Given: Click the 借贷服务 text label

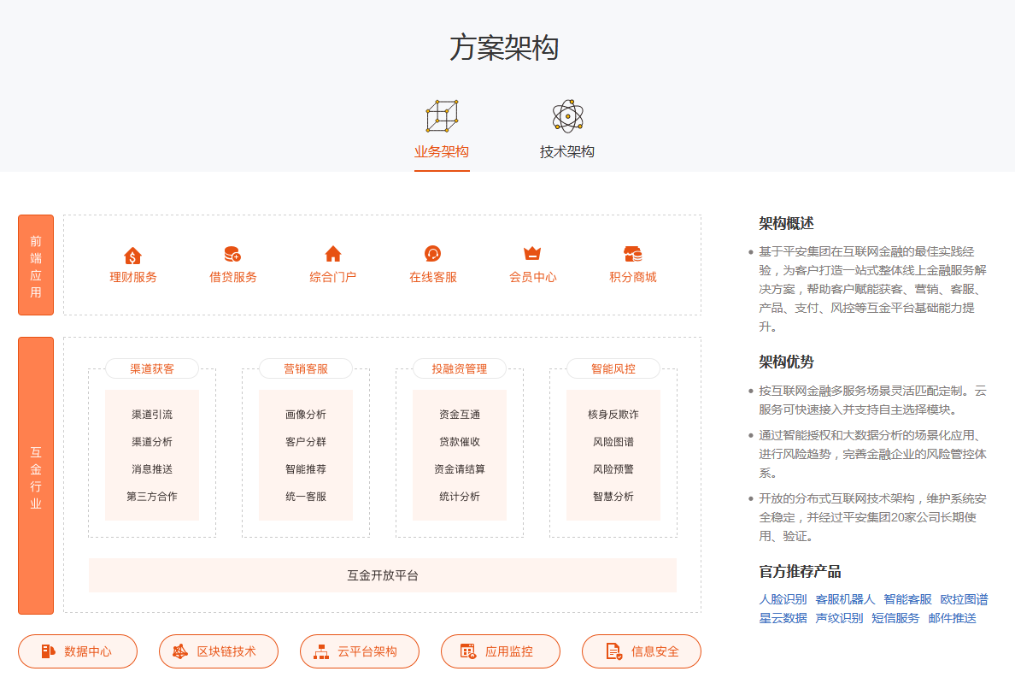Looking at the screenshot, I should click(x=232, y=277).
